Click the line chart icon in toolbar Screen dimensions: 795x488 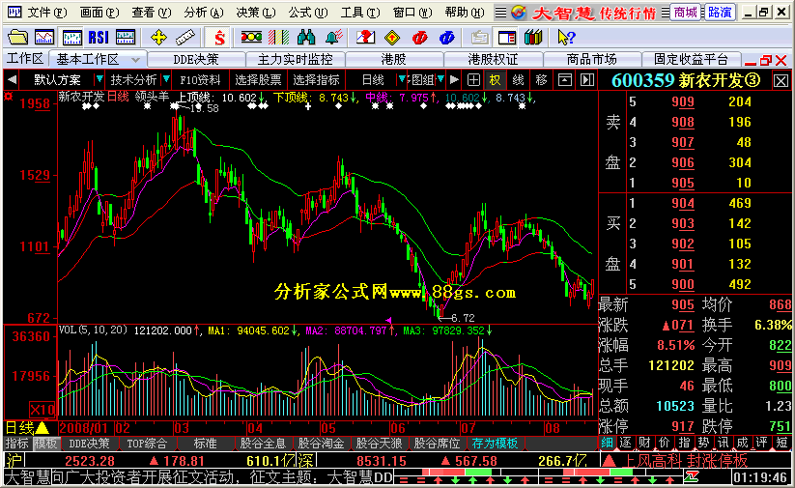point(44,37)
